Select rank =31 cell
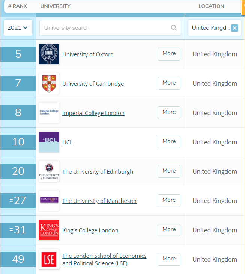 [18, 230]
